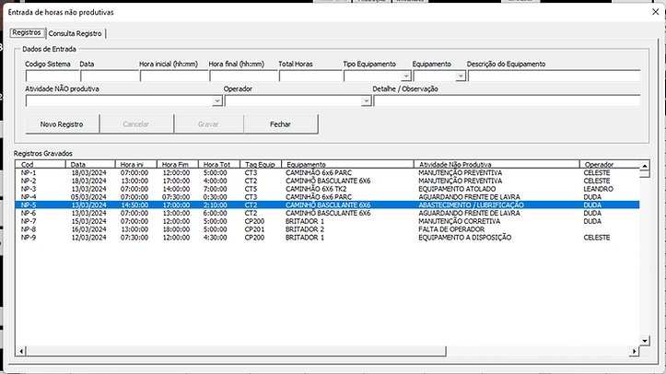Select record NP-4 in the list
The image size is (666, 374).
(x=327, y=197)
